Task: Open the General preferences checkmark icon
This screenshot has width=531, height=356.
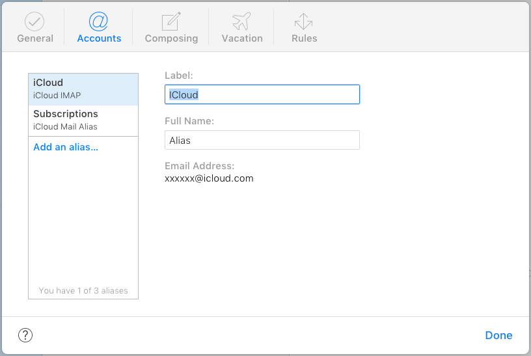Action: pos(34,21)
